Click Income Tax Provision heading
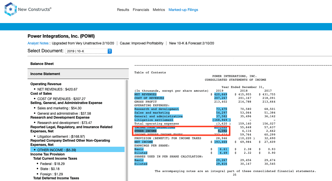The height and width of the screenshot is (181, 332). [48, 154]
